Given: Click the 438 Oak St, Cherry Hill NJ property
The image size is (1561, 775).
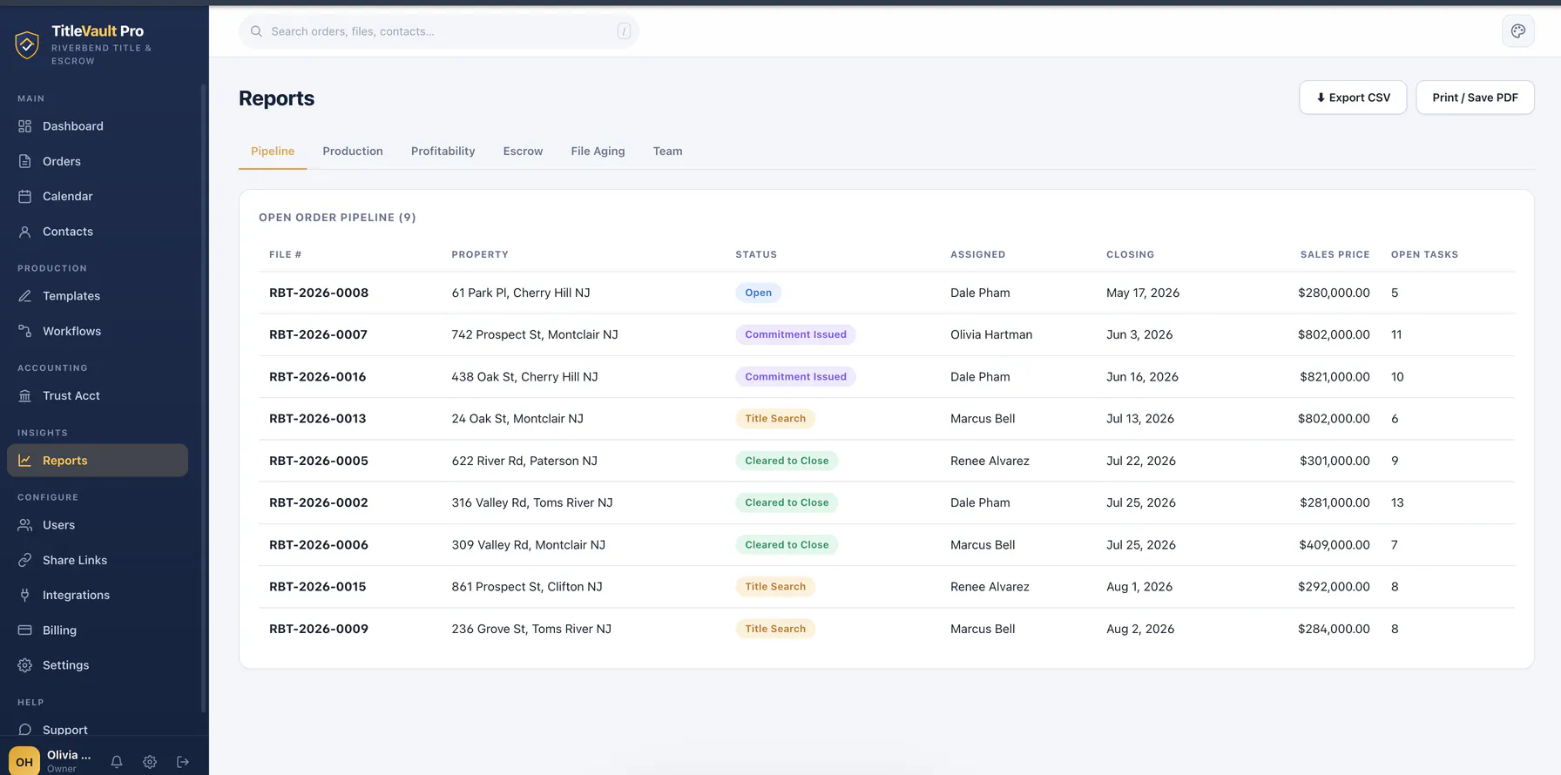Looking at the screenshot, I should click(x=524, y=377).
